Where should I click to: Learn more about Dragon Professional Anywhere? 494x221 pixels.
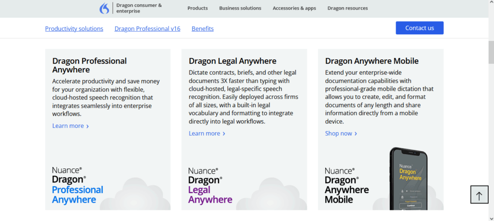(70, 126)
